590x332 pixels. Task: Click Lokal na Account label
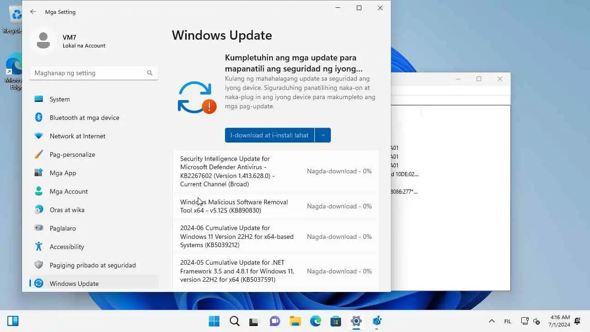[84, 46]
